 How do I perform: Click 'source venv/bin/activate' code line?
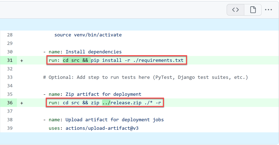(x=88, y=35)
